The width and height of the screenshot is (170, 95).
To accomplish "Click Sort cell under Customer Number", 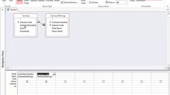I will (27, 79).
